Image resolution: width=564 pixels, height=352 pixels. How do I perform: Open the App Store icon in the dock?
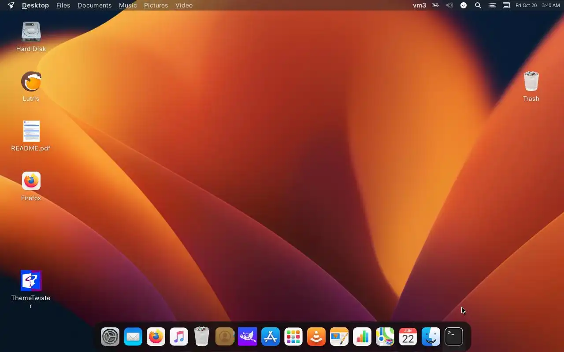pyautogui.click(x=271, y=337)
